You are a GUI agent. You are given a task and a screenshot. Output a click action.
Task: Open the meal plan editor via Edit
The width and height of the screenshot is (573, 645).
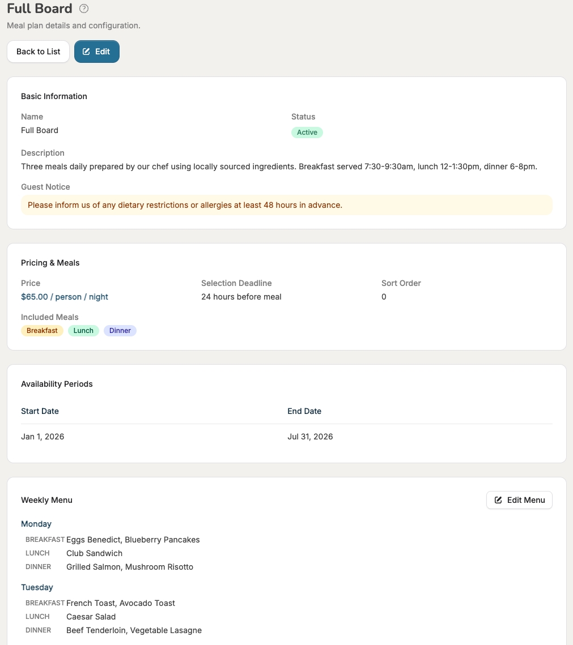tap(96, 51)
